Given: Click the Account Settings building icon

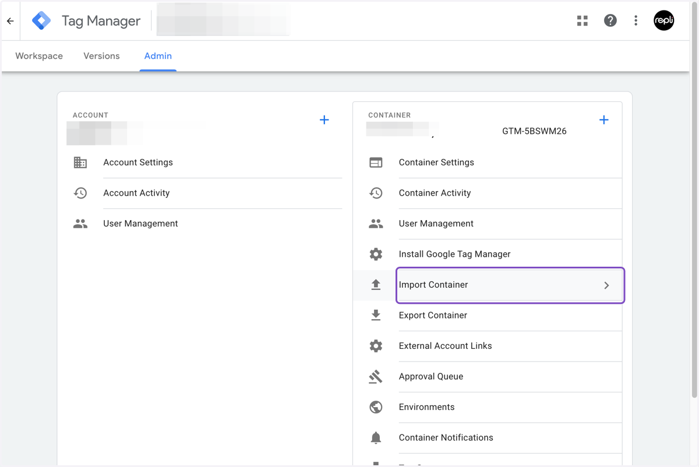Looking at the screenshot, I should (x=80, y=162).
